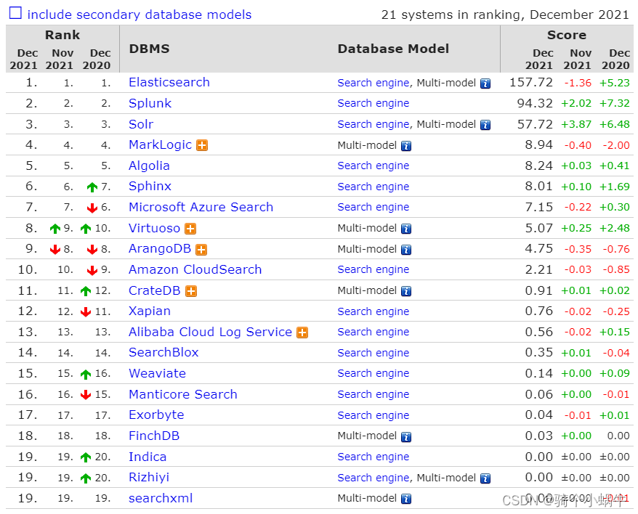Click the MarkLogic score change -2.00
638x514 pixels.
tap(616, 145)
